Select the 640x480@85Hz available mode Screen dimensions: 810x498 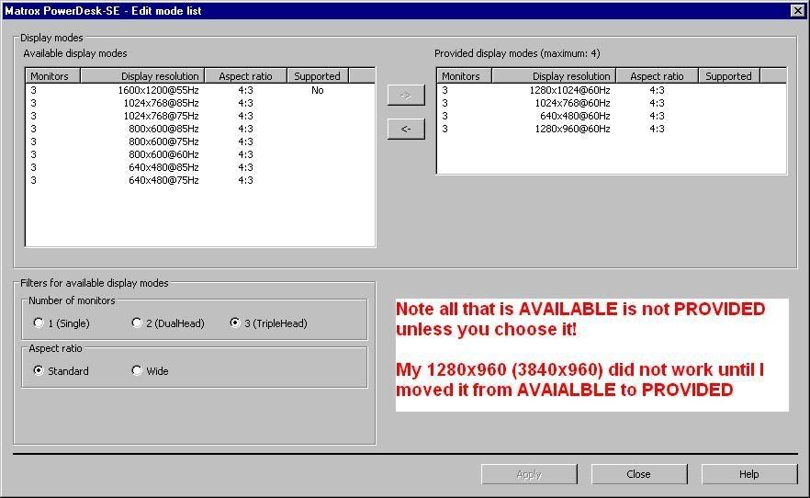(x=200, y=167)
